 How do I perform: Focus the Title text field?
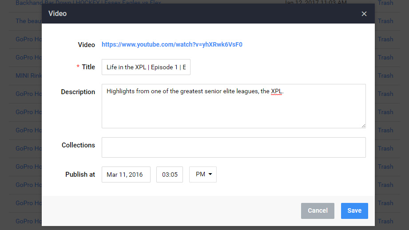[146, 67]
